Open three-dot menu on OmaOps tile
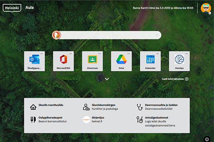 (187, 54)
